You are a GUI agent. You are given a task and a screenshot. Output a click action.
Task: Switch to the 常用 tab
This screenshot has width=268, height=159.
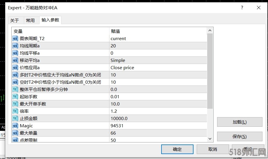[x=30, y=20]
